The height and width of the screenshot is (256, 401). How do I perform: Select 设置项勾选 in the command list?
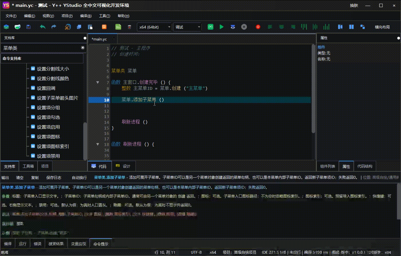coord(48,117)
